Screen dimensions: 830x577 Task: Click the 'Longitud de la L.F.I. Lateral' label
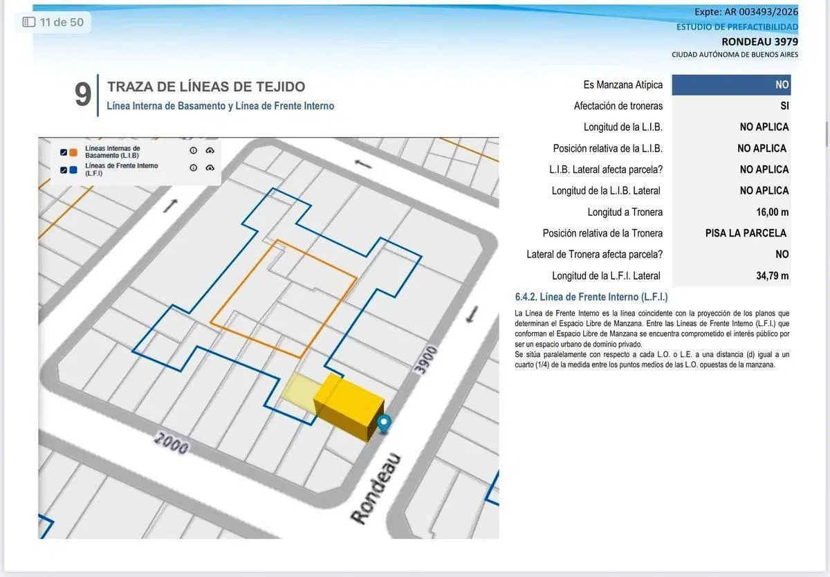tap(606, 276)
